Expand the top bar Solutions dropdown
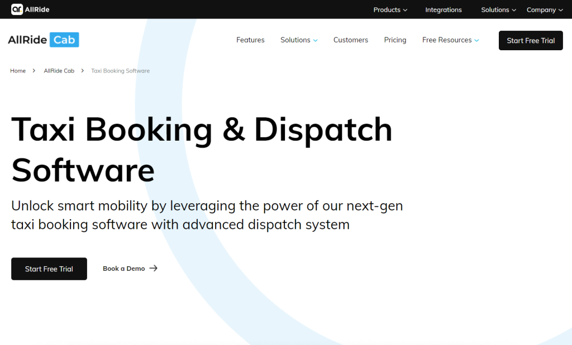 pyautogui.click(x=499, y=10)
